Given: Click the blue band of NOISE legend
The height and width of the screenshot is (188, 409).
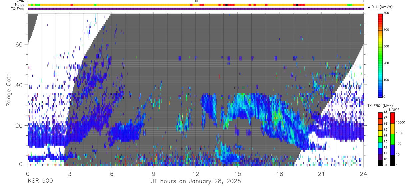Looking at the screenshot, I should (393, 149).
